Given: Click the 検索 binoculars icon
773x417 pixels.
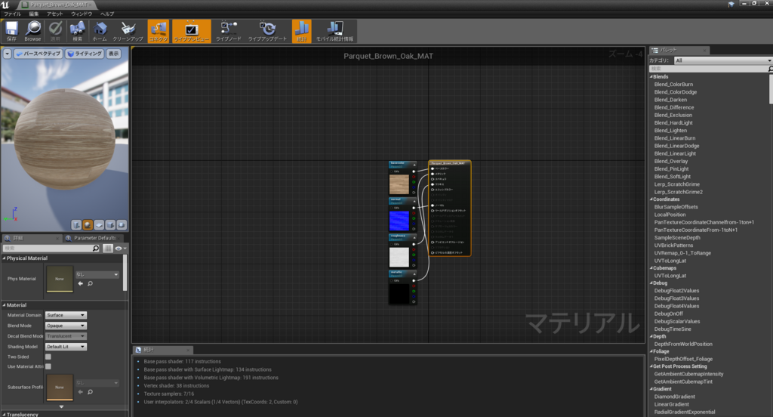Looking at the screenshot, I should pos(78,31).
